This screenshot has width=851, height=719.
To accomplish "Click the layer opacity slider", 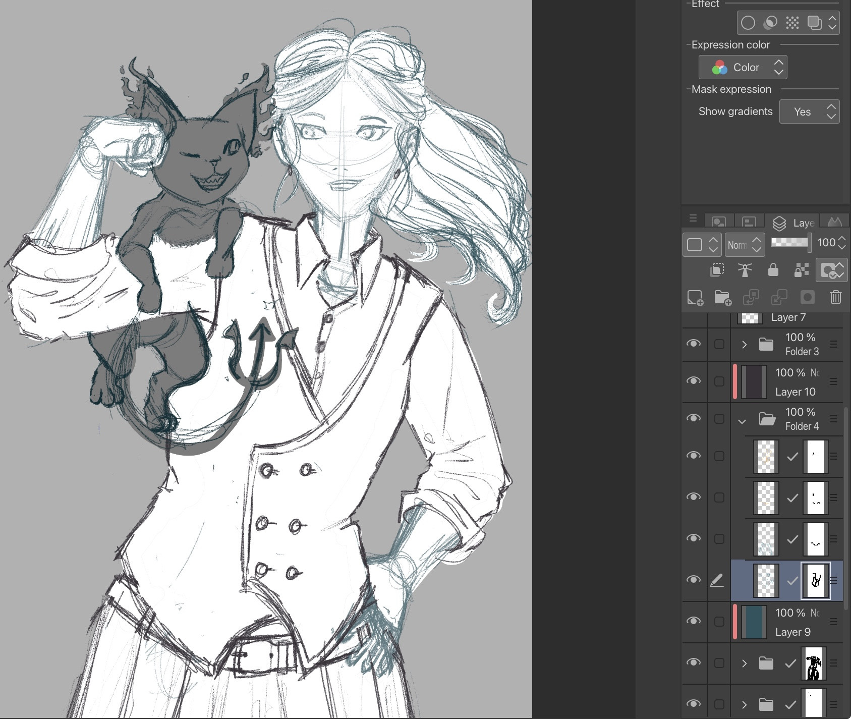I will (x=790, y=243).
